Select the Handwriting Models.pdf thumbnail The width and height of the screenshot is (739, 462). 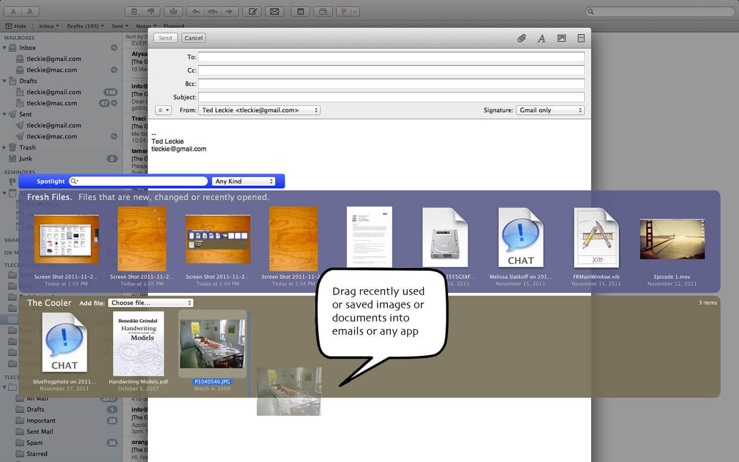138,344
